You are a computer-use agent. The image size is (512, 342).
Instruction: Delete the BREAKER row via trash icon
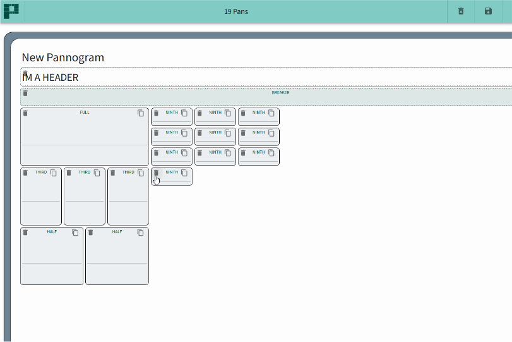coord(25,93)
